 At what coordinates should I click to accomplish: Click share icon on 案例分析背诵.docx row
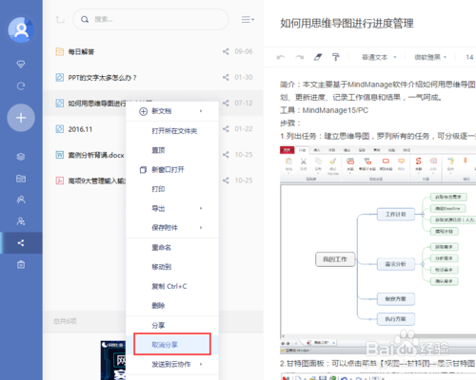pyautogui.click(x=226, y=155)
